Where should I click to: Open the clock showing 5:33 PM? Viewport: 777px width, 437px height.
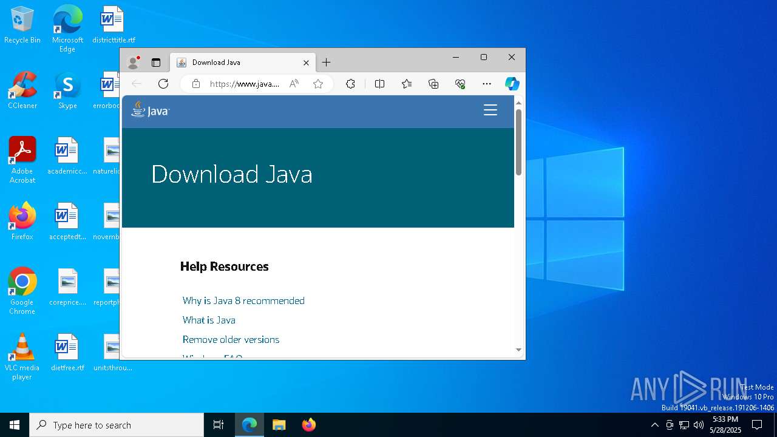(x=725, y=425)
